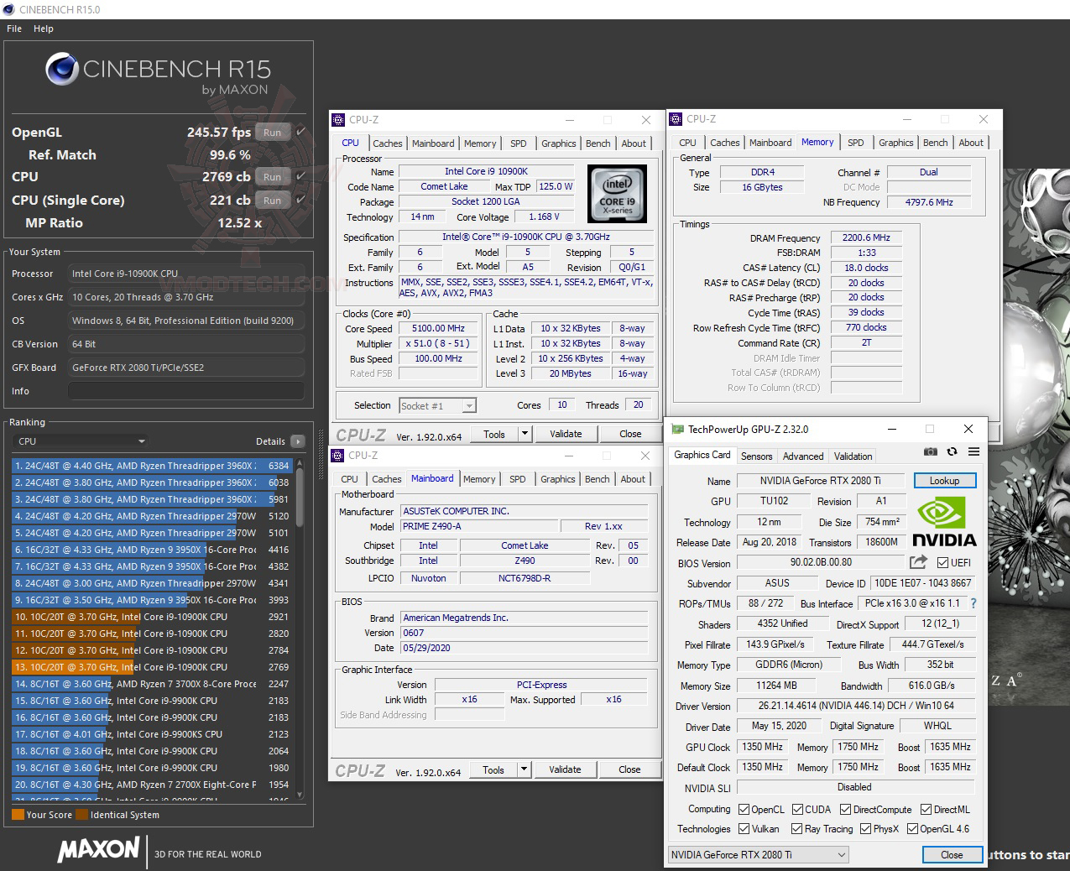Disable the Ray Tracing technology checkbox
The height and width of the screenshot is (871, 1070).
click(x=799, y=829)
